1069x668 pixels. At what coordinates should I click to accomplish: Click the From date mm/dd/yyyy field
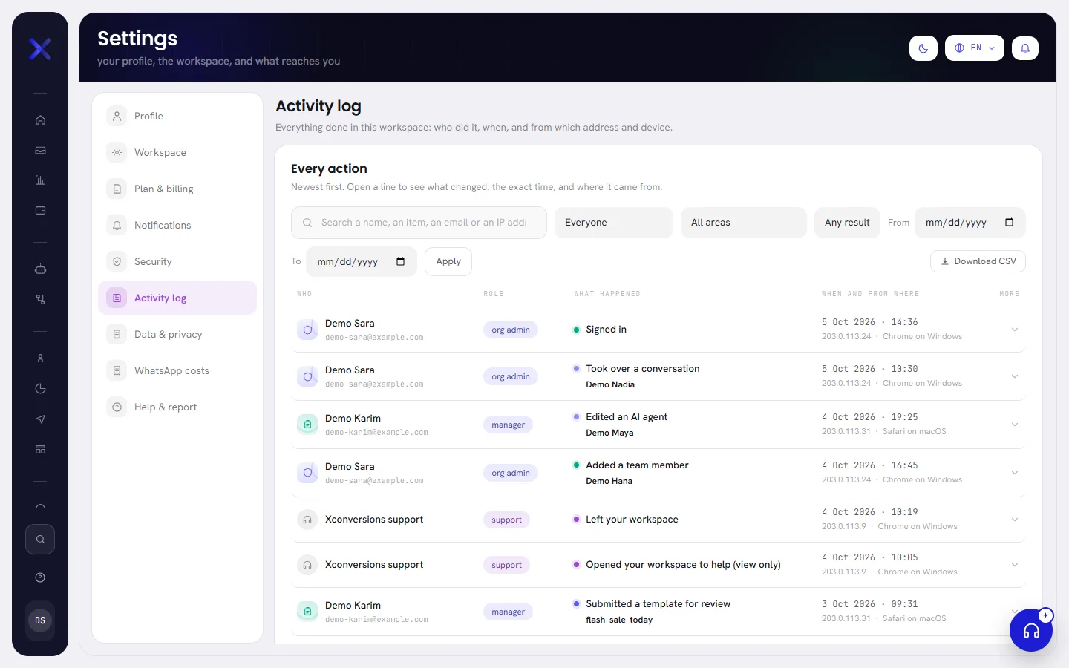pyautogui.click(x=970, y=223)
